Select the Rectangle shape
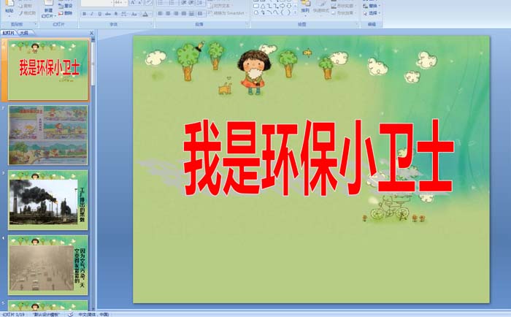This screenshot has width=511, height=317. click(256, 6)
